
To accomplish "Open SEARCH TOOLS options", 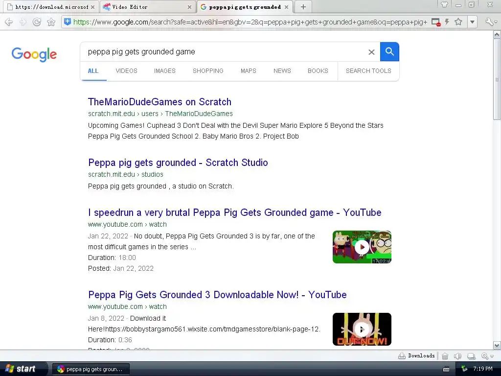I will (x=368, y=71).
